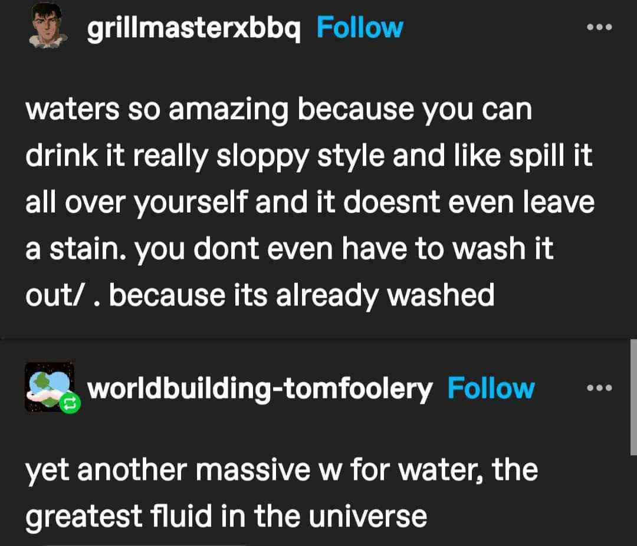This screenshot has height=546, width=637.
Task: Visit worldbuilding-tomfoolery blog via username
Action: [x=260, y=389]
